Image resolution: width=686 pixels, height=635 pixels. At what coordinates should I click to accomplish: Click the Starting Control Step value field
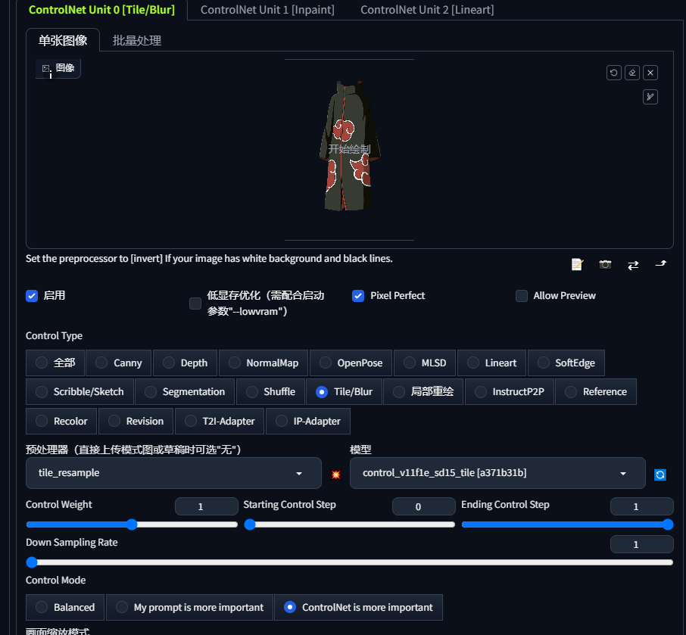tap(424, 506)
